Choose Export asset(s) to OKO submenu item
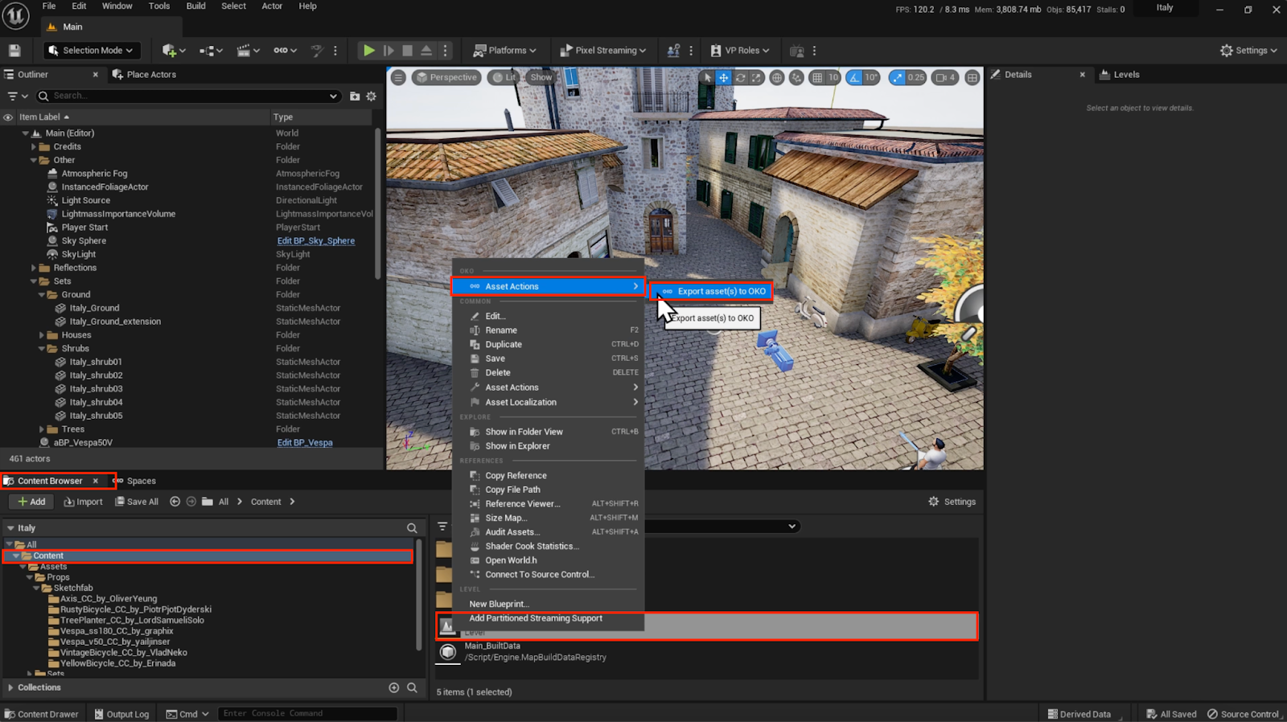1287x722 pixels. point(721,292)
